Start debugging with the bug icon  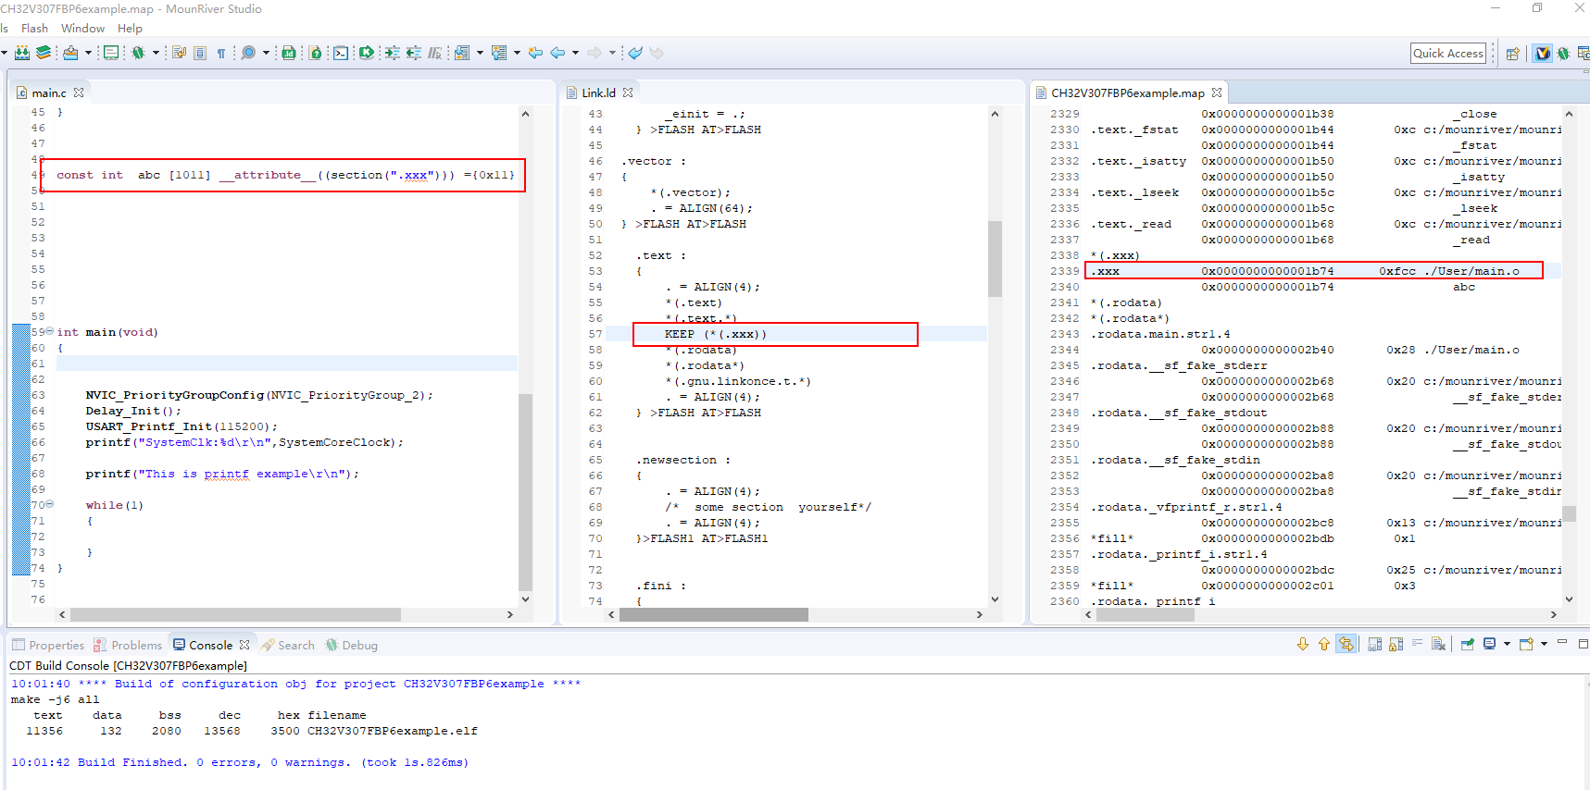[x=138, y=53]
